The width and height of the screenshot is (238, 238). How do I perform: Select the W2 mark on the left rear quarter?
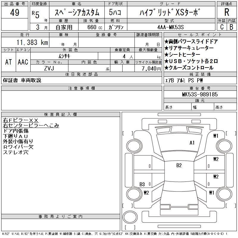[146, 192]
